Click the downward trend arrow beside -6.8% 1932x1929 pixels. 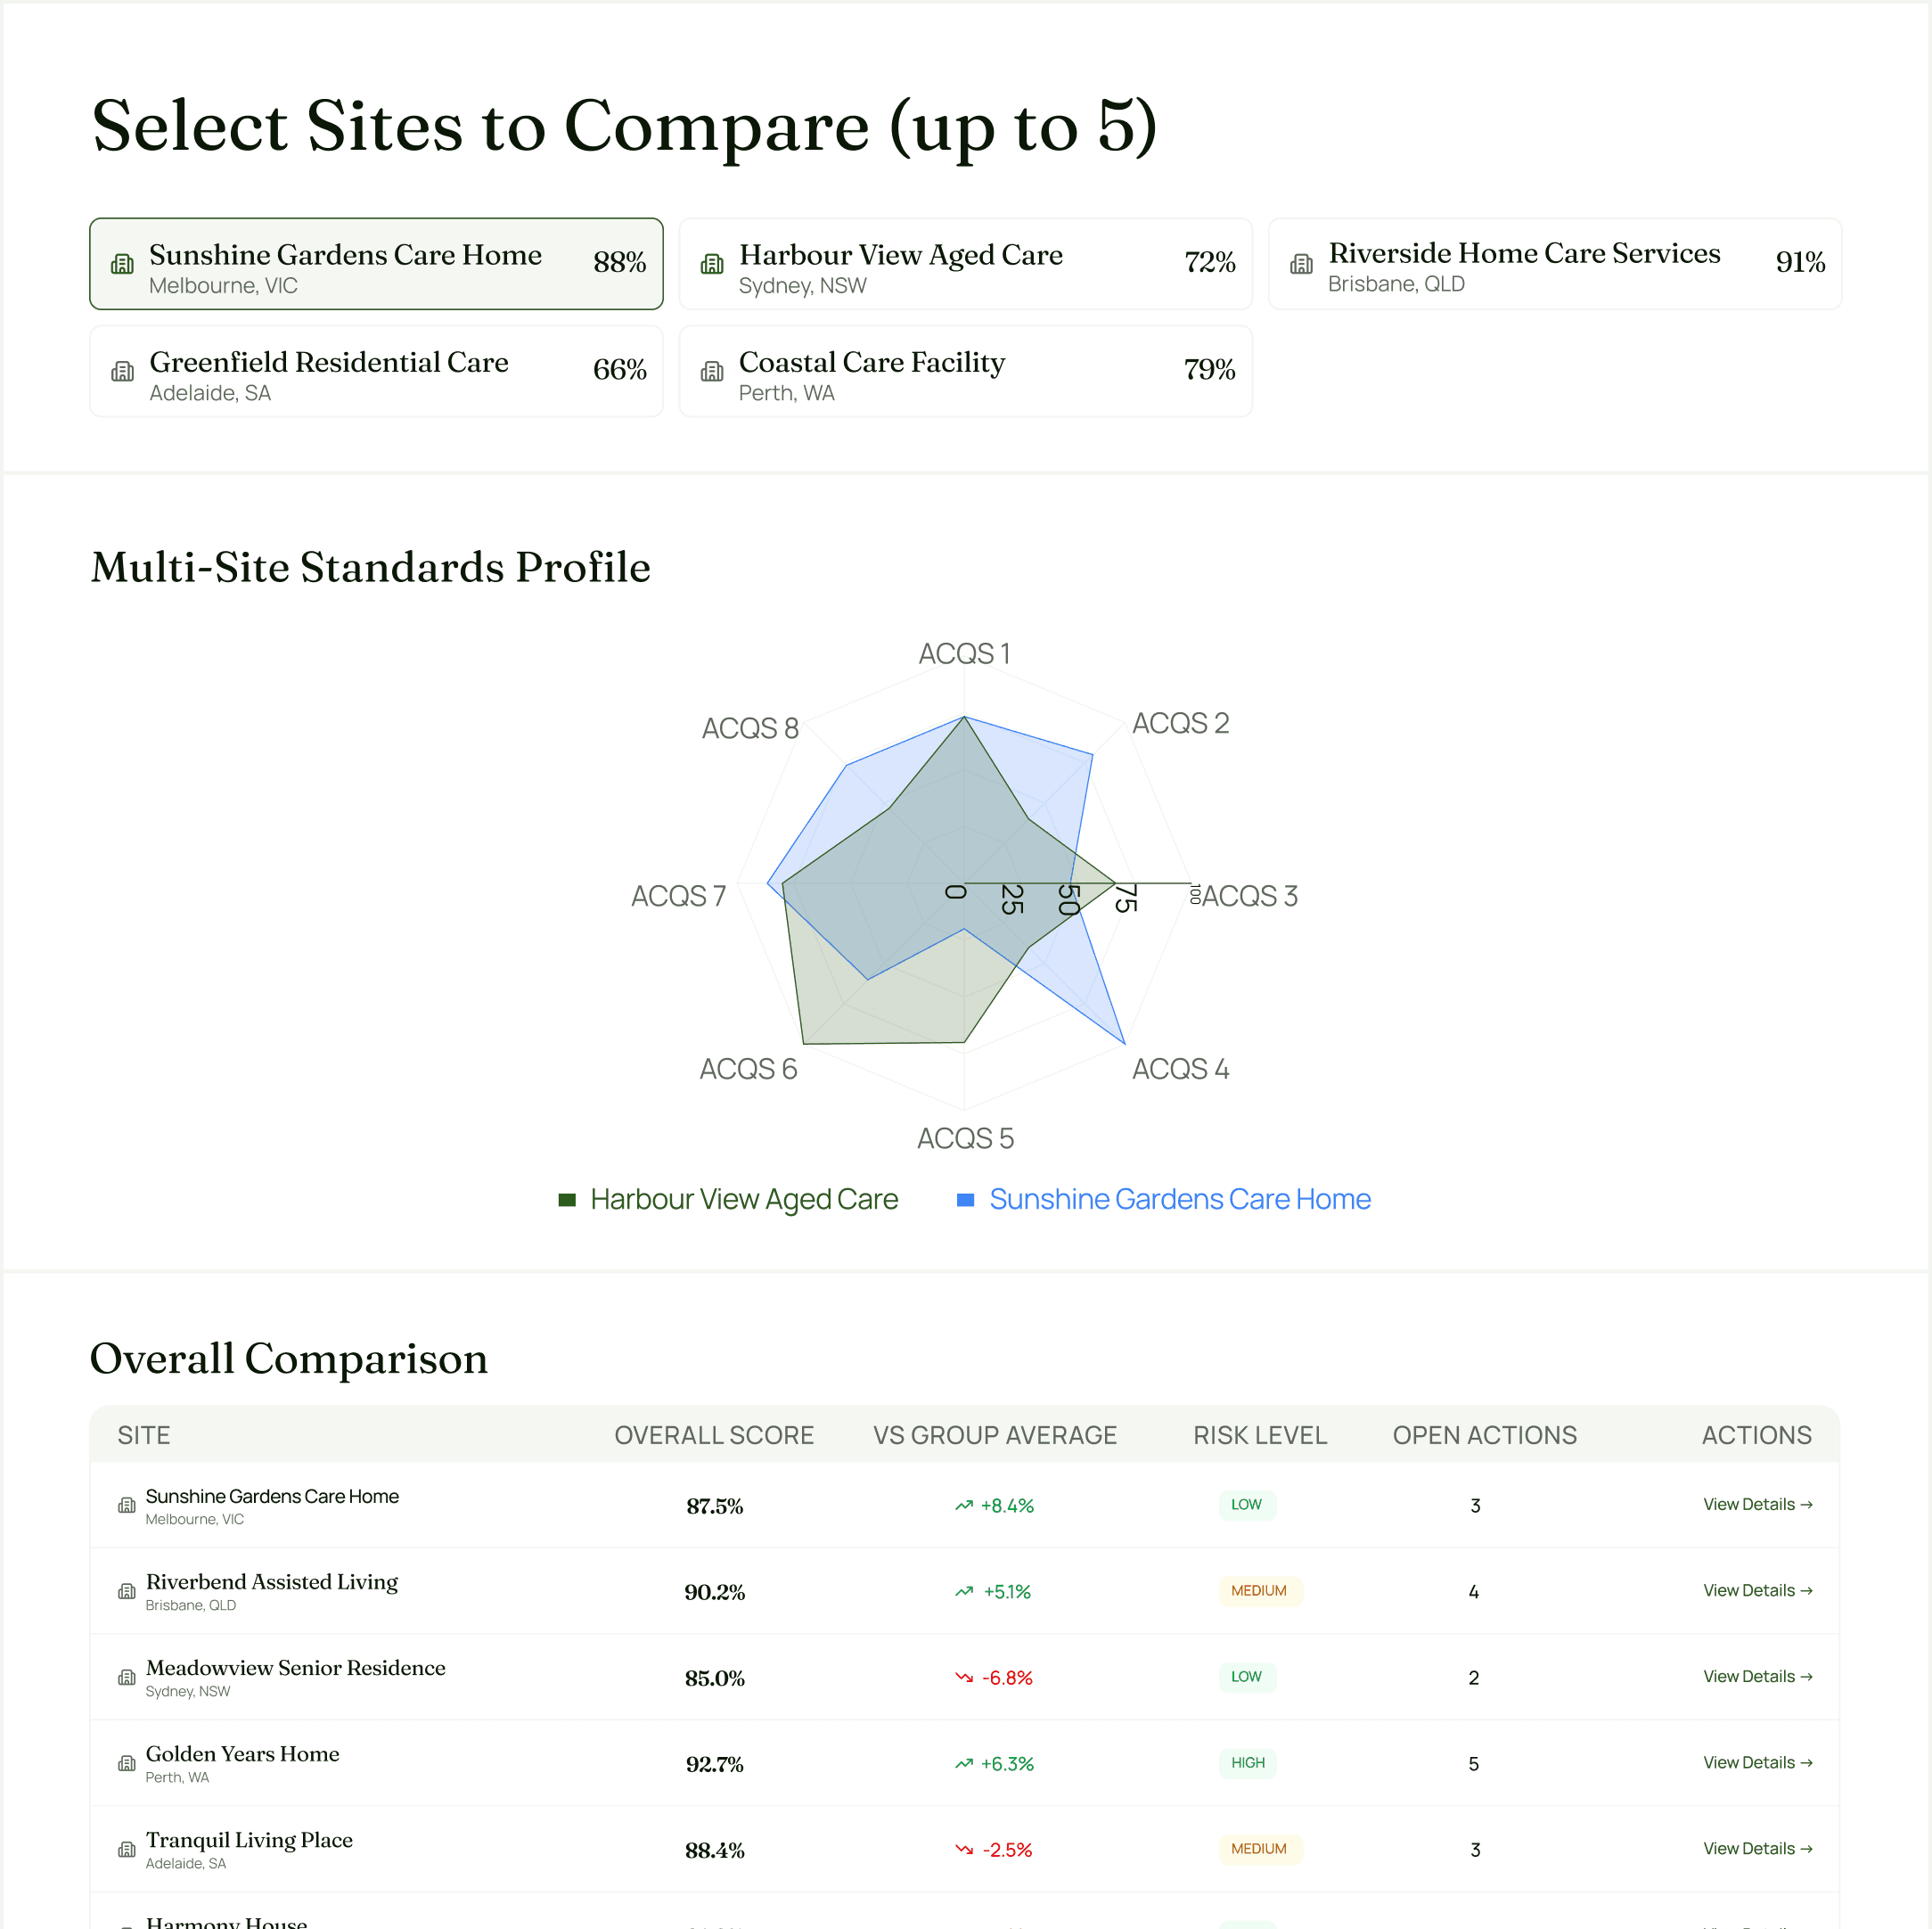click(x=962, y=1678)
